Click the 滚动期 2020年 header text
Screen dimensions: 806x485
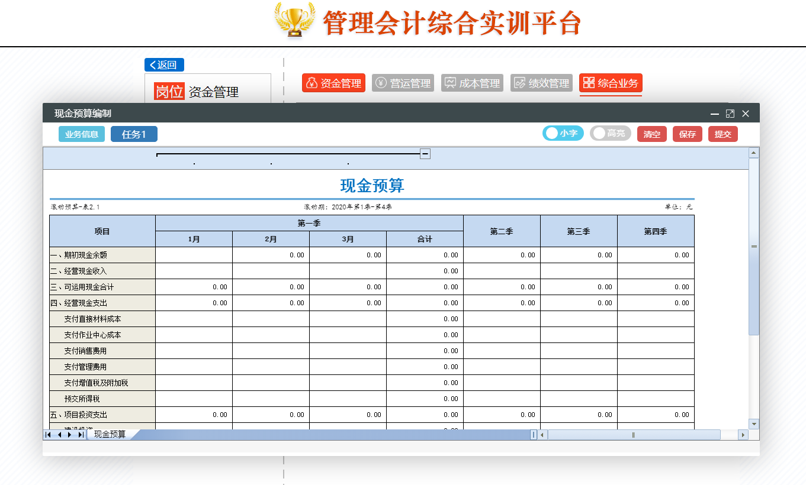coord(348,207)
